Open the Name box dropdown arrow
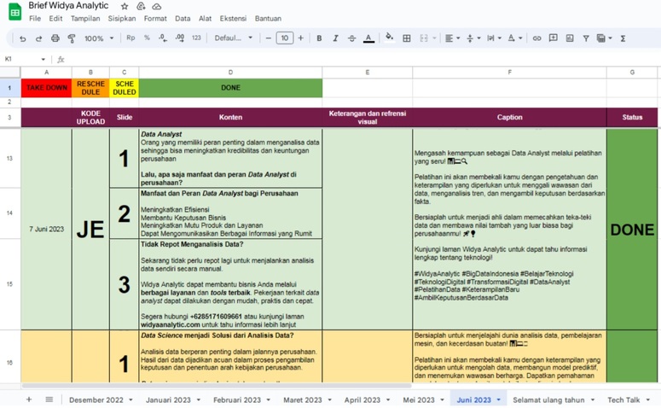Screen dimensions: 661x408 coord(43,60)
